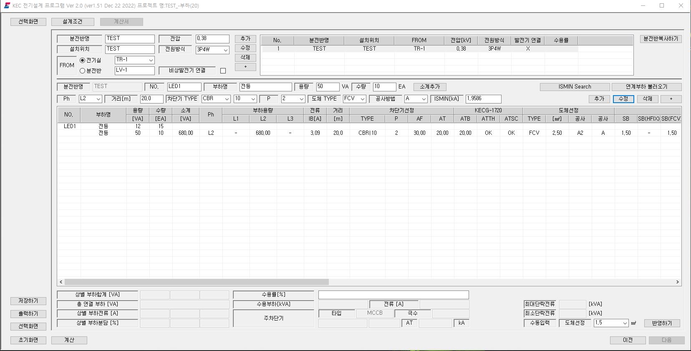691x351 pixels.
Task: Click the CBRI 10 breaker type cell
Action: coord(367,133)
